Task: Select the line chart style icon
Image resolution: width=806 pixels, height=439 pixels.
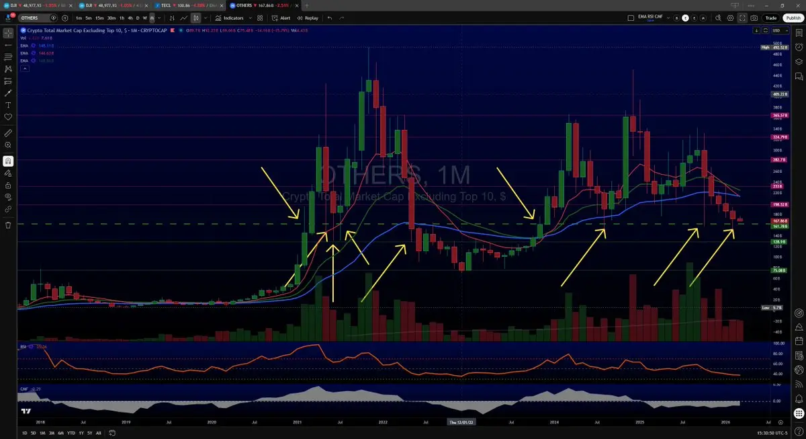Action: click(x=183, y=18)
